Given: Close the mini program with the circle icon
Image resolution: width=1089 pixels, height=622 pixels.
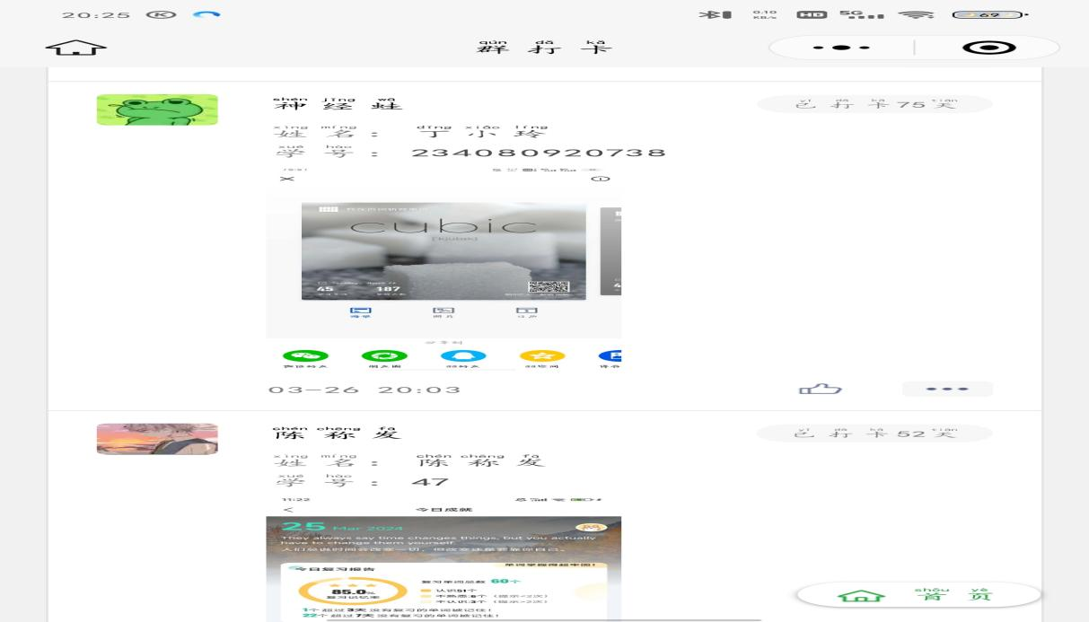Looking at the screenshot, I should tap(988, 48).
